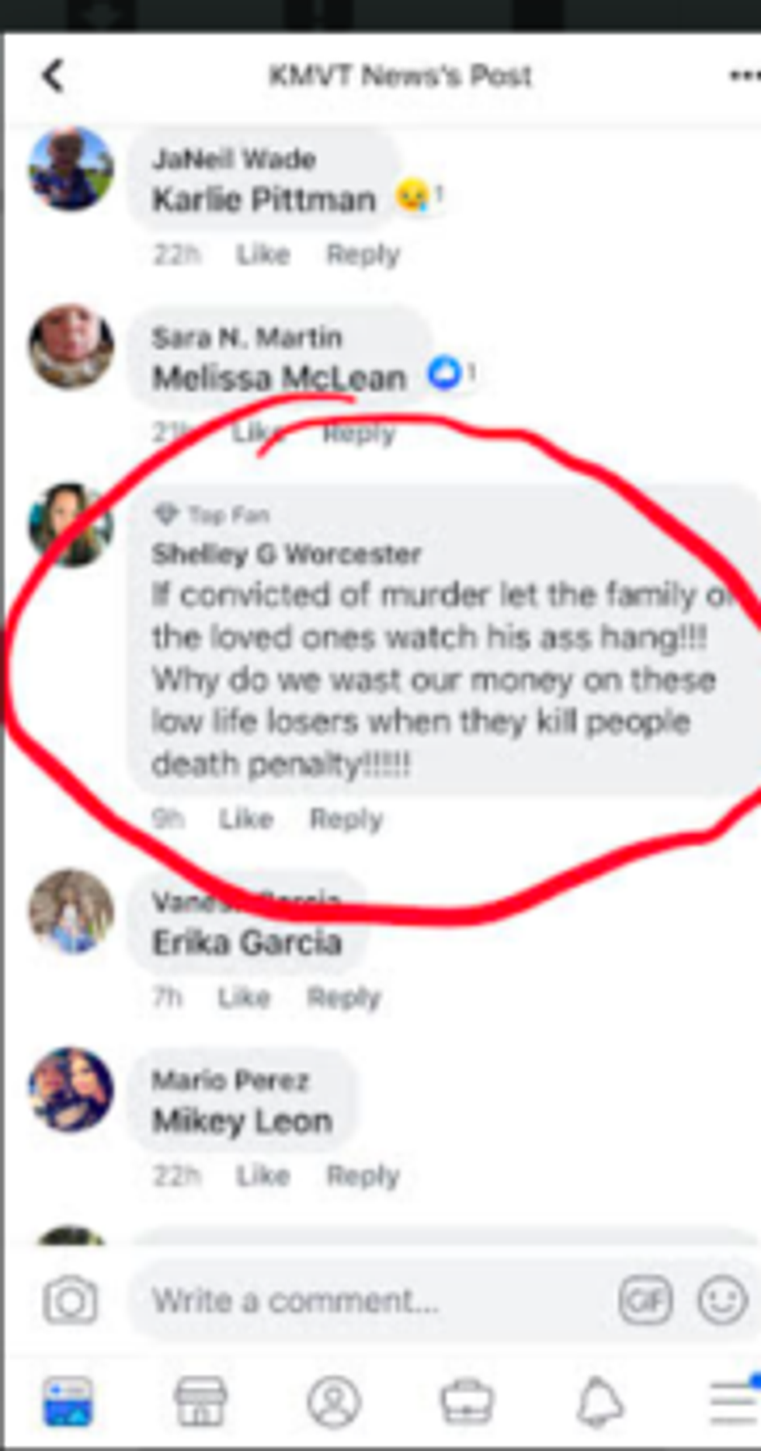
Task: Tap the camera icon beside the comment box
Action: [71, 1300]
